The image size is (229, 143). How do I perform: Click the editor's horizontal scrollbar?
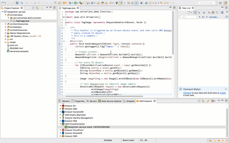[x=104, y=96]
